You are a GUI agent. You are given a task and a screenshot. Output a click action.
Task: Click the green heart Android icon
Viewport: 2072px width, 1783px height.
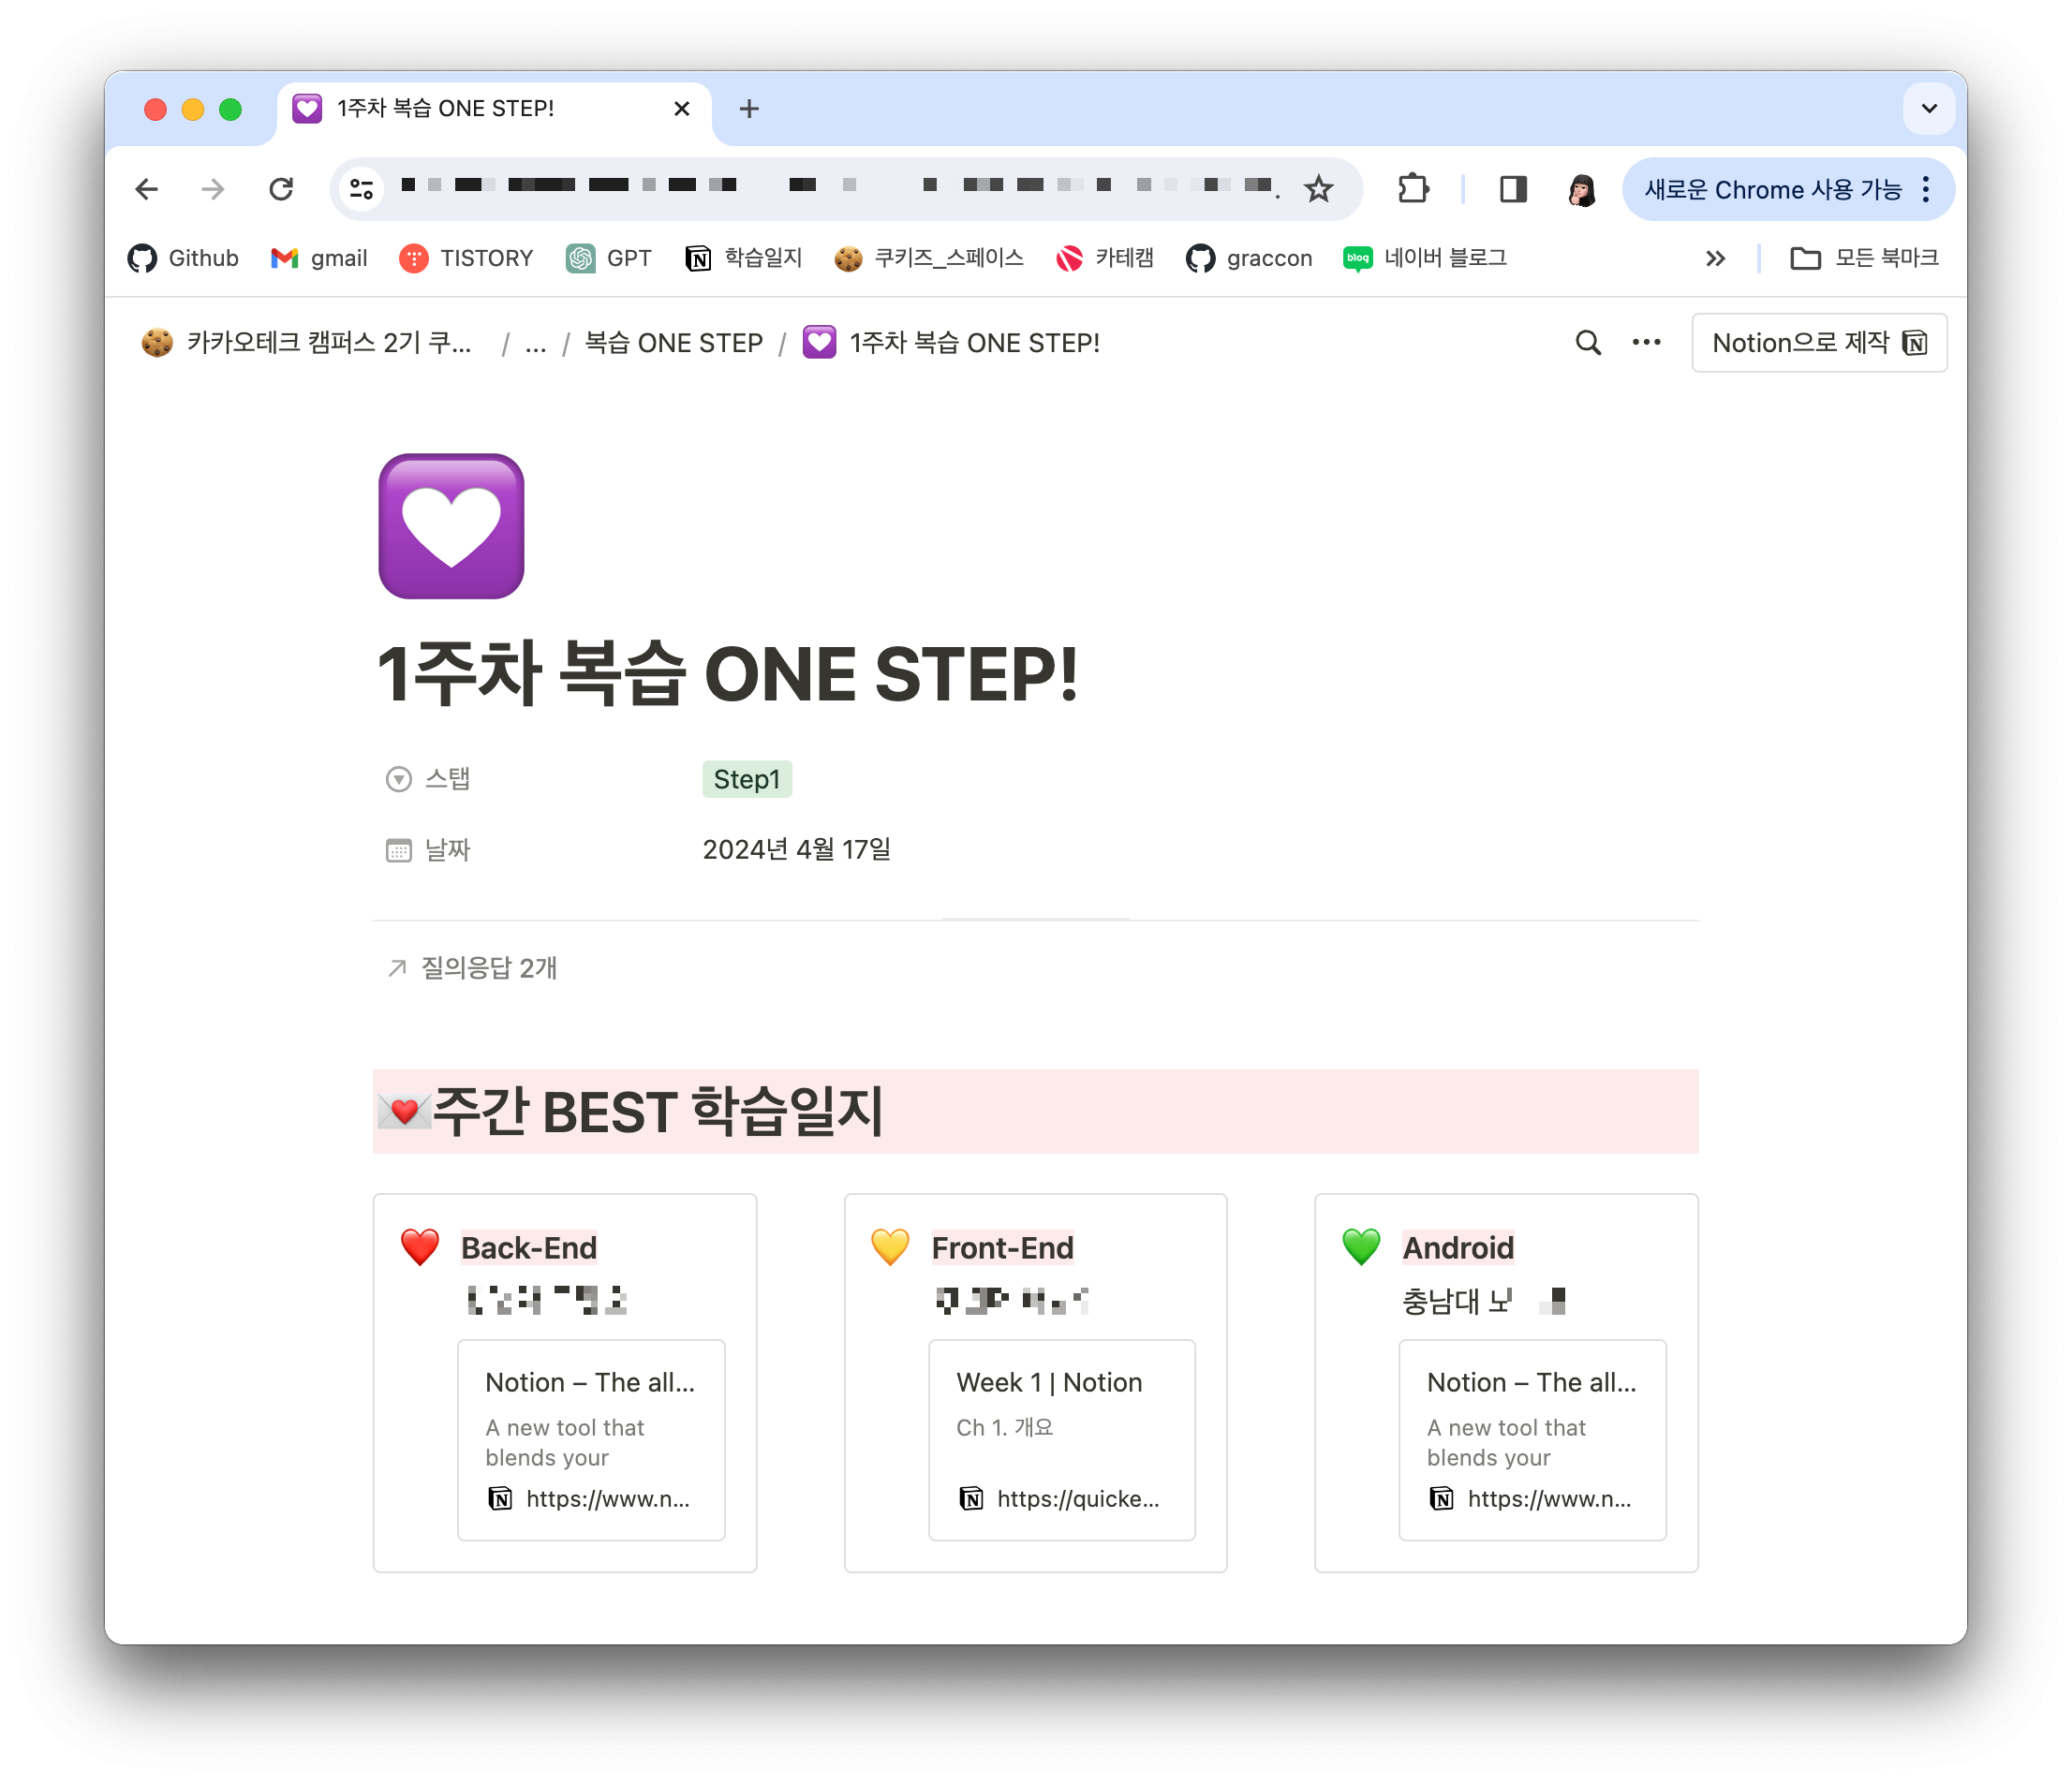click(x=1361, y=1247)
